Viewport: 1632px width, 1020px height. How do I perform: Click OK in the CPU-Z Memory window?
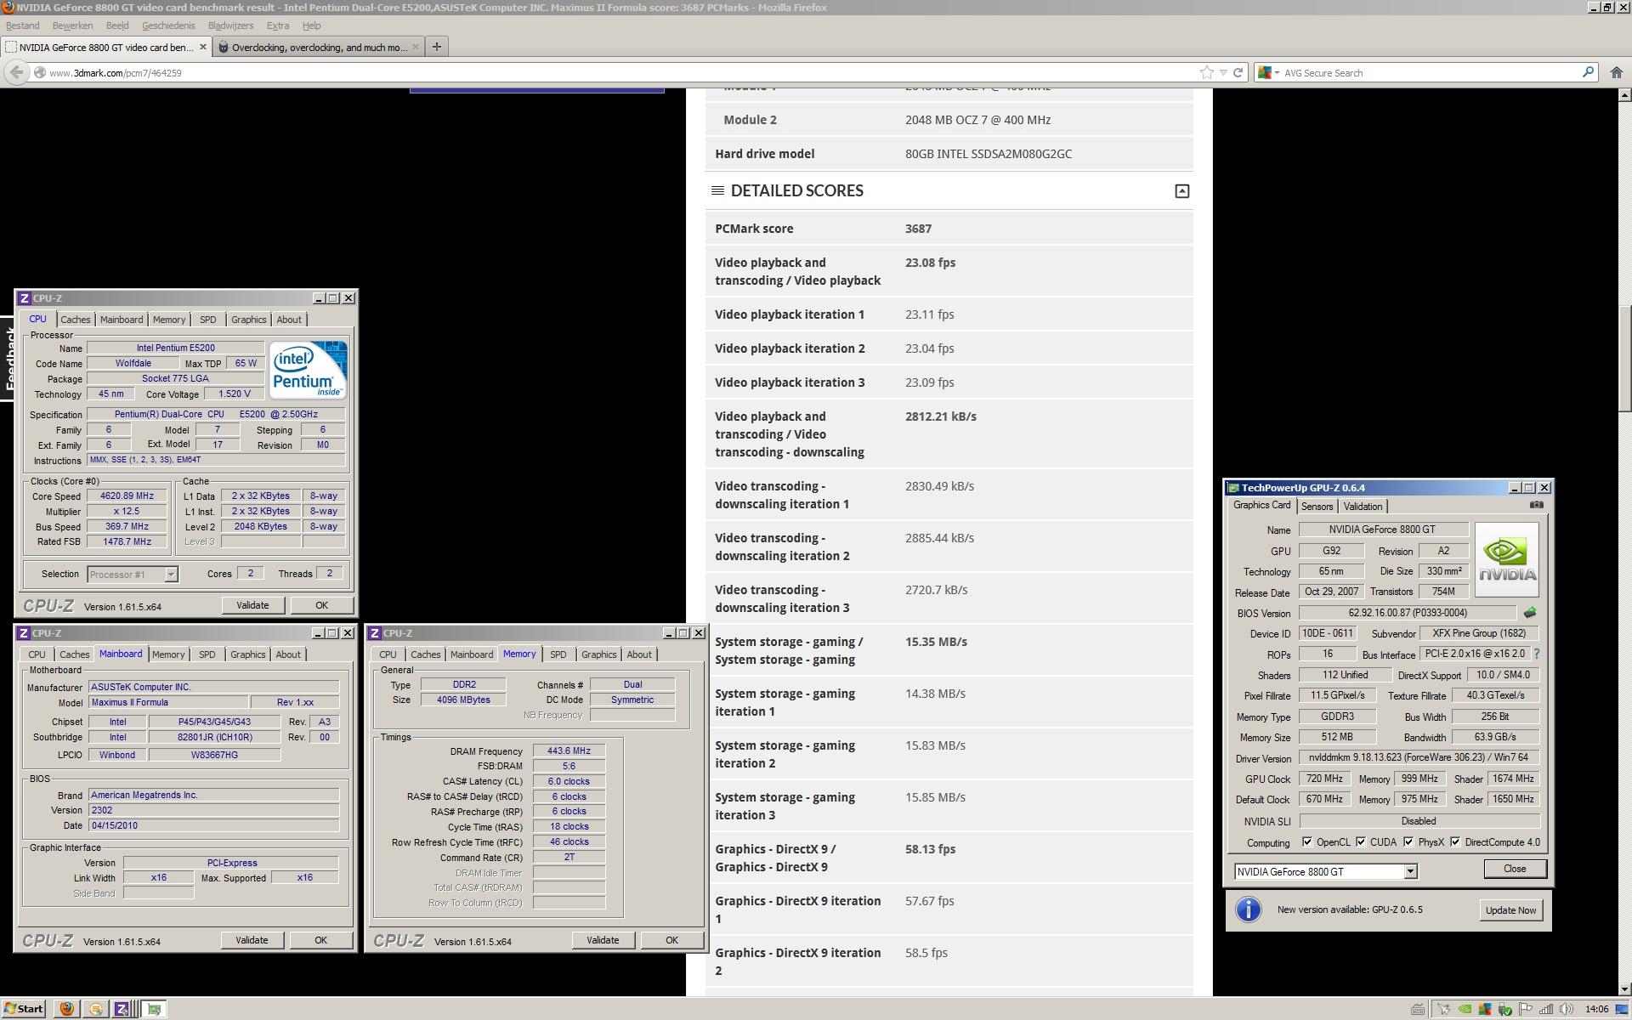[x=671, y=940]
